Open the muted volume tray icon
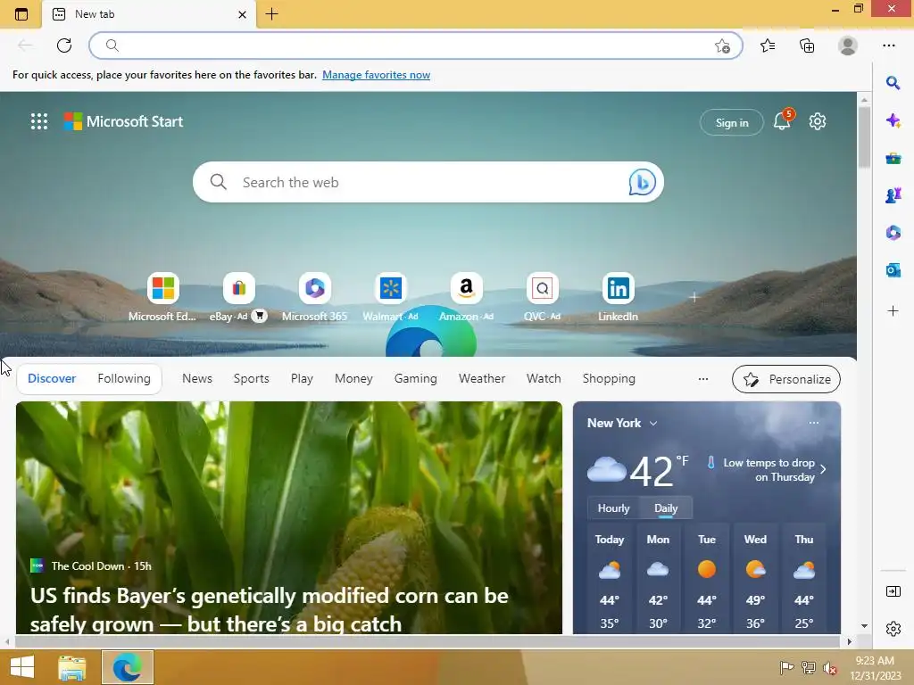This screenshot has width=914, height=685. 829,668
